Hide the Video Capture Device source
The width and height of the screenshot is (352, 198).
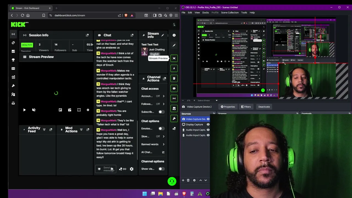pyautogui.click(x=208, y=119)
